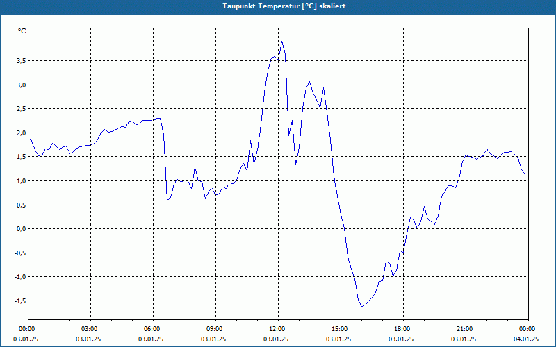Click the 03:00 time label
Screen dimensions: 556x347
tap(91, 329)
